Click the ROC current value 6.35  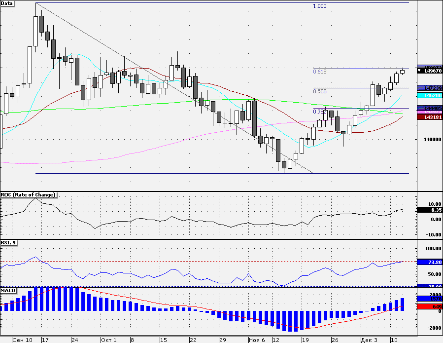click(430, 210)
